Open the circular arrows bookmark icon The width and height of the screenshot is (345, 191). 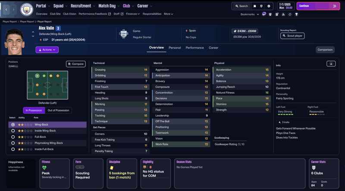tap(290, 14)
